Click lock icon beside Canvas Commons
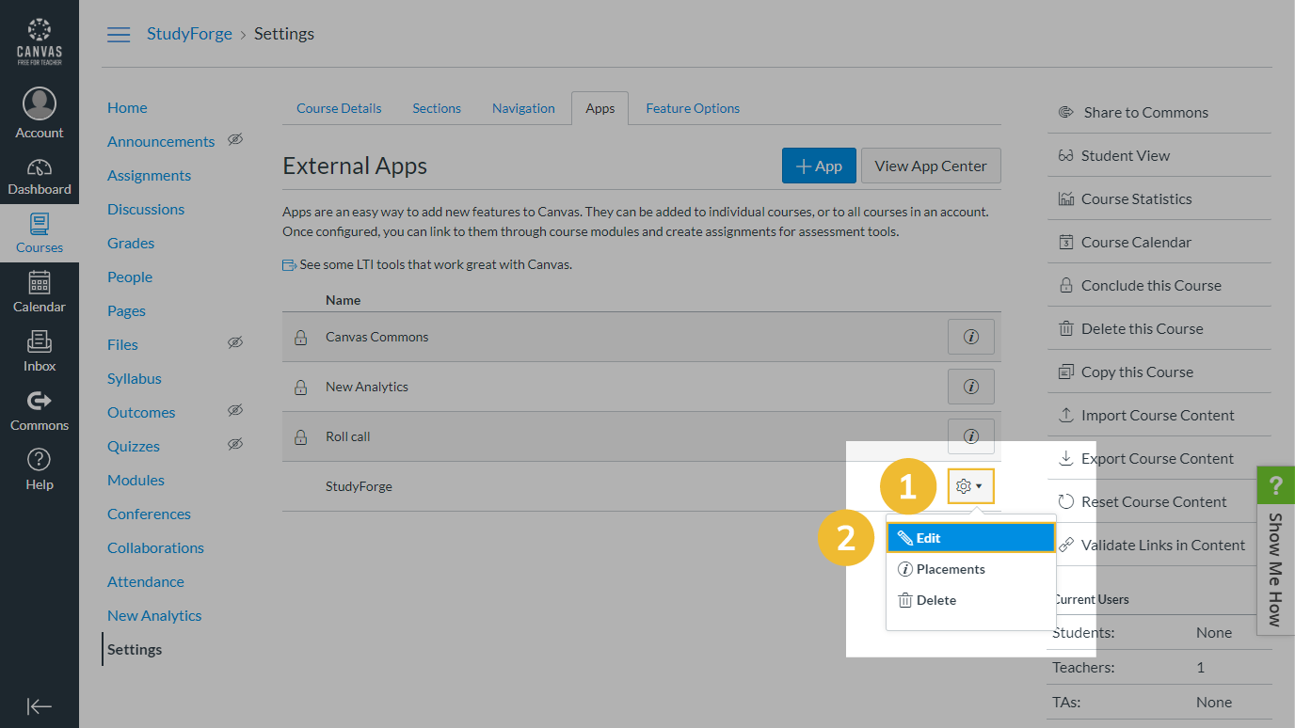 300,337
